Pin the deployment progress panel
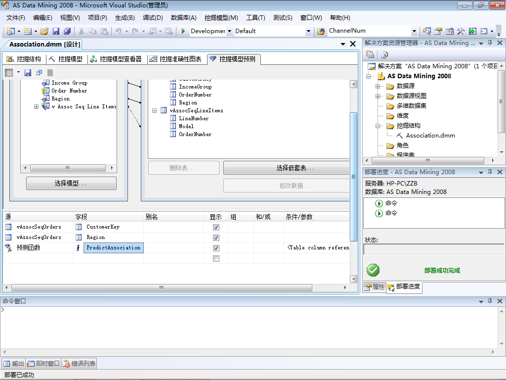506x380 pixels. (490, 172)
